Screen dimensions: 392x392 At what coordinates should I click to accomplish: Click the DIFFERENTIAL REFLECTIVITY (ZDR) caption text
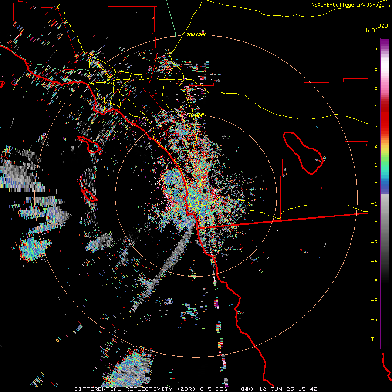click(136, 389)
